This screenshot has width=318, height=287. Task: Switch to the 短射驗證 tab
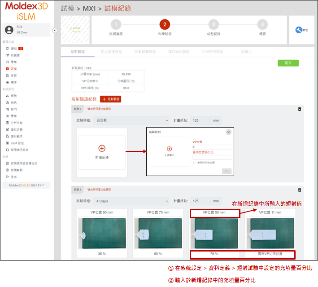coord(78,52)
